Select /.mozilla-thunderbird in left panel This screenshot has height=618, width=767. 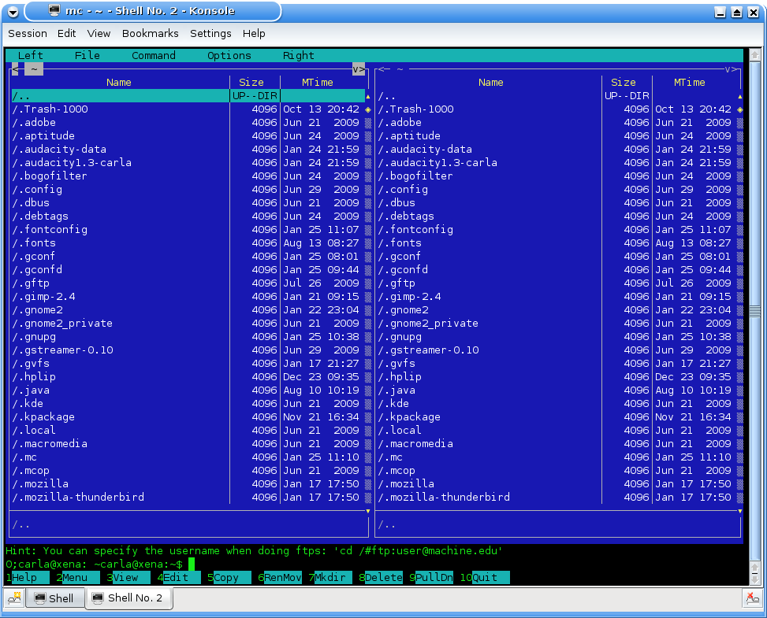[x=188, y=497]
